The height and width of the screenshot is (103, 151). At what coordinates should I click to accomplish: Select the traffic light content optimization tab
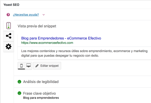click(x=9, y=25)
